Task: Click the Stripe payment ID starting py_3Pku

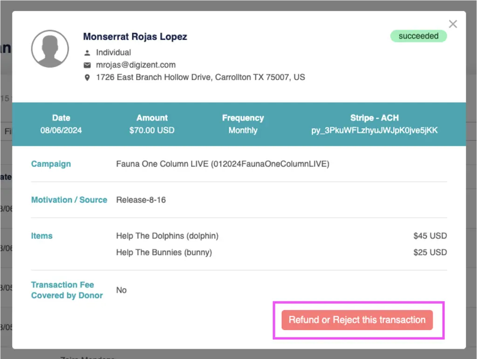Action: (374, 131)
